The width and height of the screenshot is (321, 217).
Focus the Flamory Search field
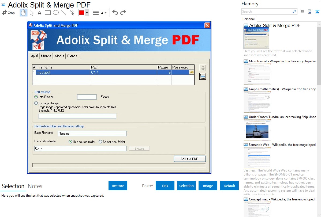tap(267, 12)
